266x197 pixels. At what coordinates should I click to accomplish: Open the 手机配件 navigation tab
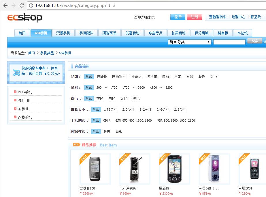pos(86,33)
